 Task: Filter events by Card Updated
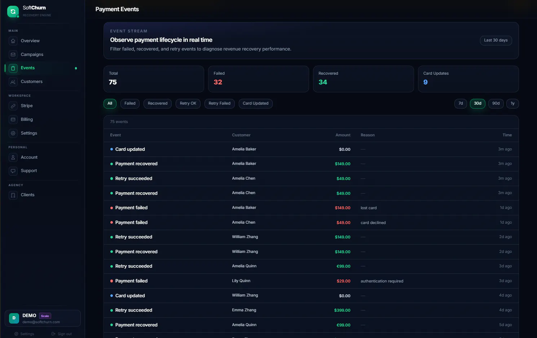[256, 104]
